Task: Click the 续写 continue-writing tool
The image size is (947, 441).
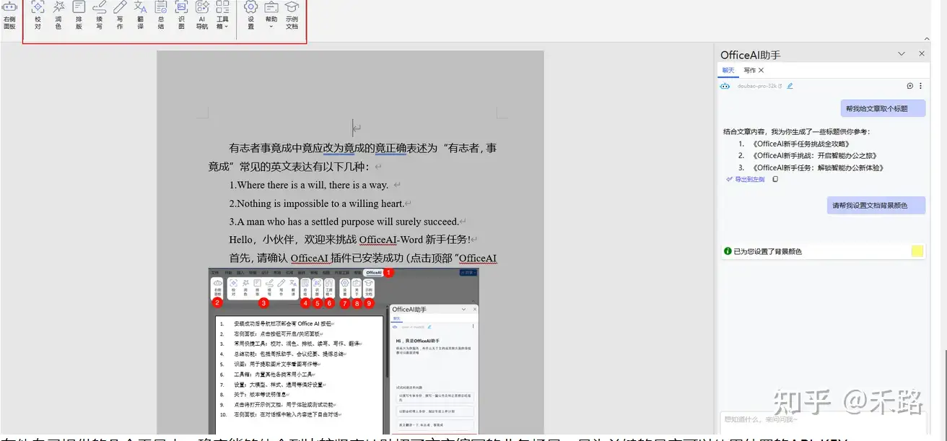Action: 100,15
